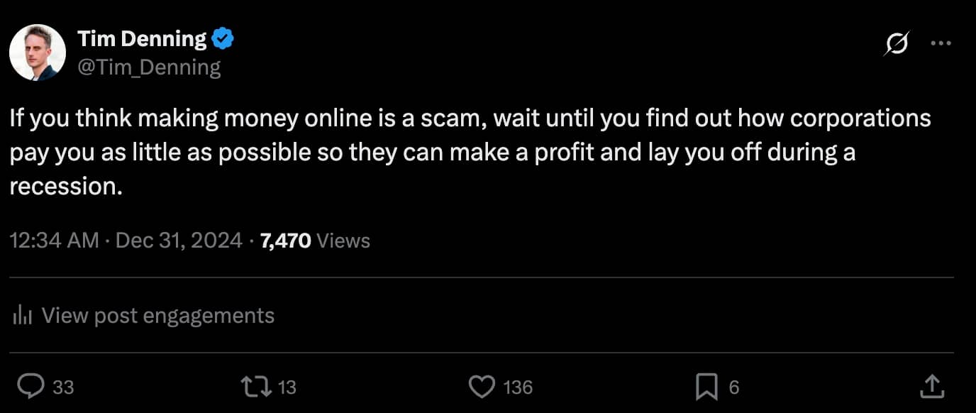Toggle the bookmark icon
This screenshot has width=976, height=413.
[706, 386]
